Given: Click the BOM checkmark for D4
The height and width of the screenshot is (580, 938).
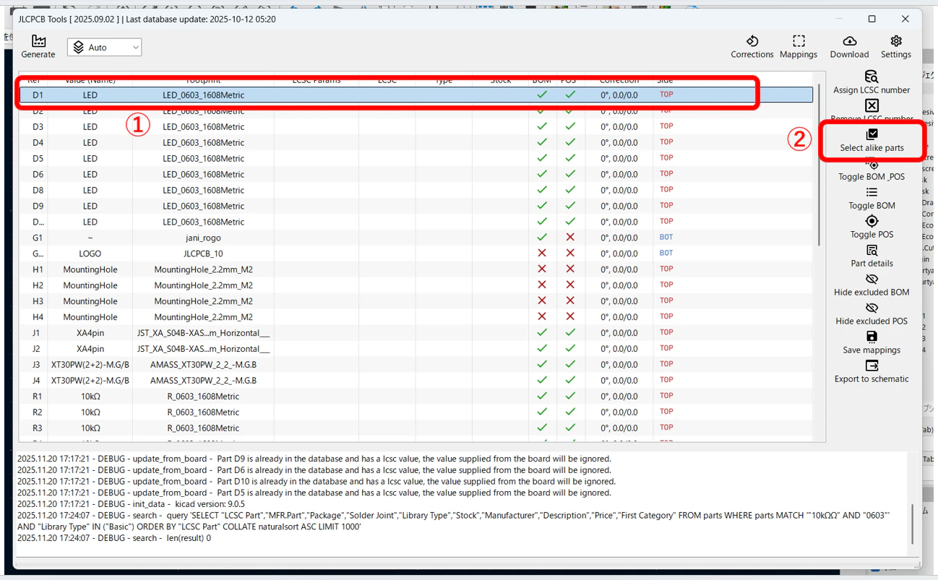Looking at the screenshot, I should click(542, 142).
